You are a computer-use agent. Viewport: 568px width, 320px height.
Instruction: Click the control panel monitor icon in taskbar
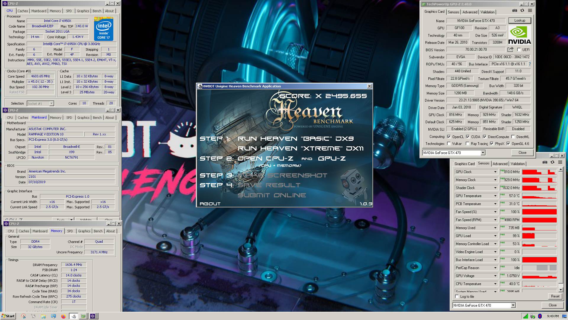(54, 316)
